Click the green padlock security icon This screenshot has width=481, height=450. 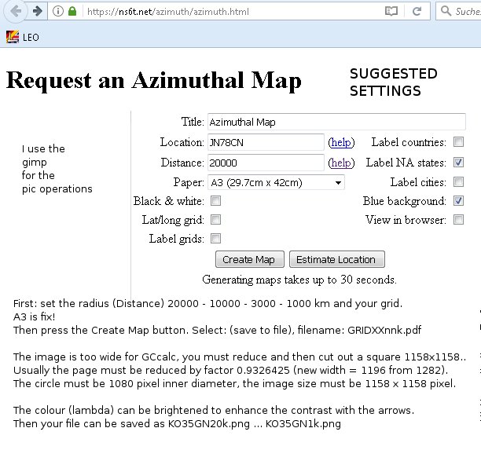[x=73, y=12]
